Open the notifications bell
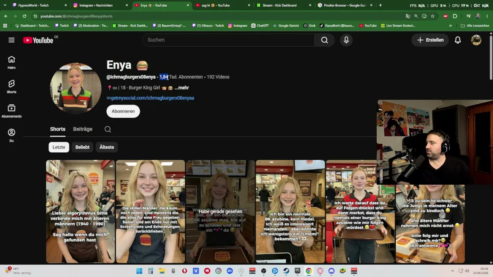 (458, 40)
